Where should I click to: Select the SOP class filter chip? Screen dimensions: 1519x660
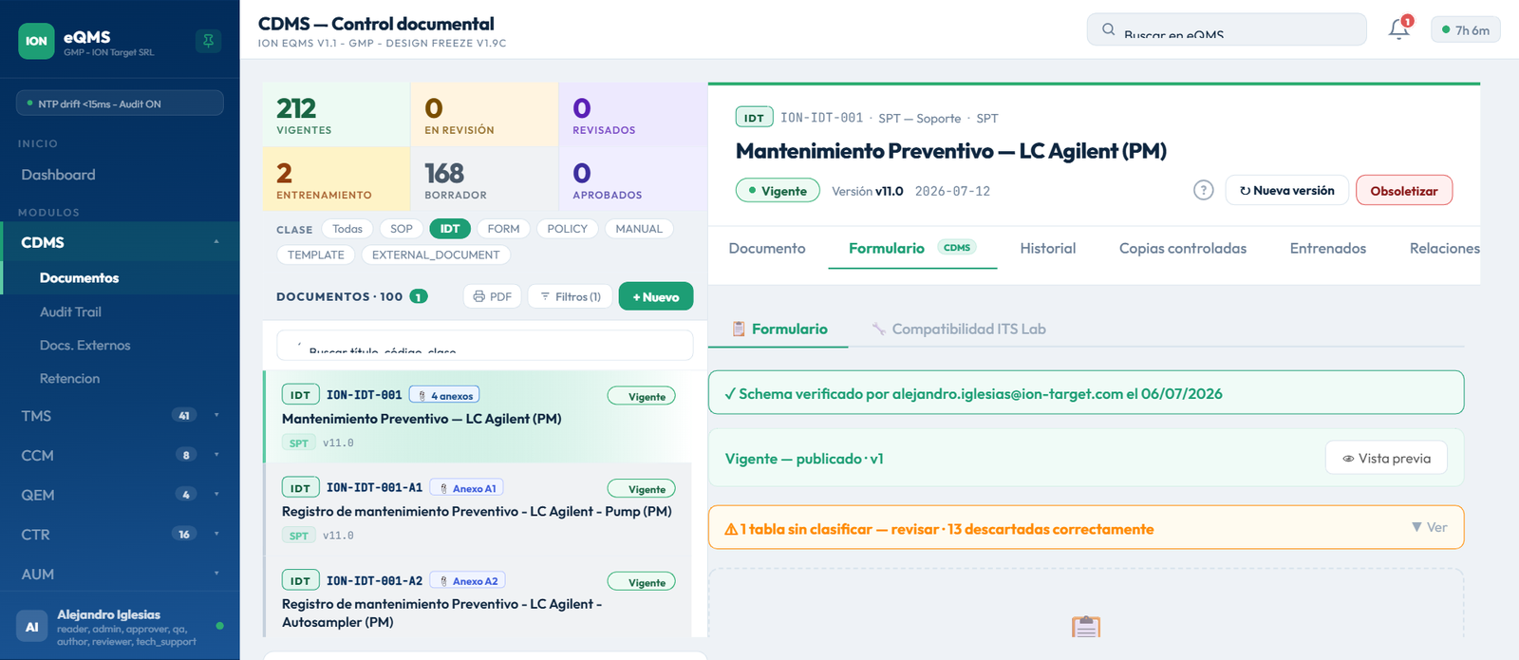pos(402,229)
